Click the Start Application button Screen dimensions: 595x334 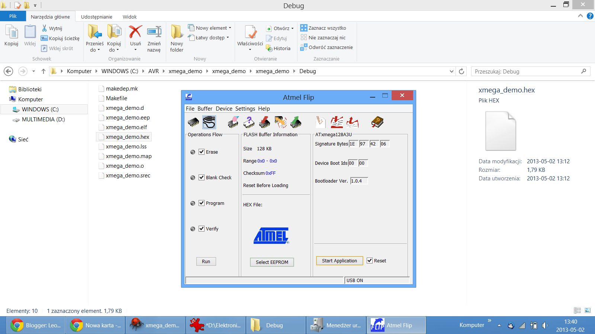coord(340,261)
